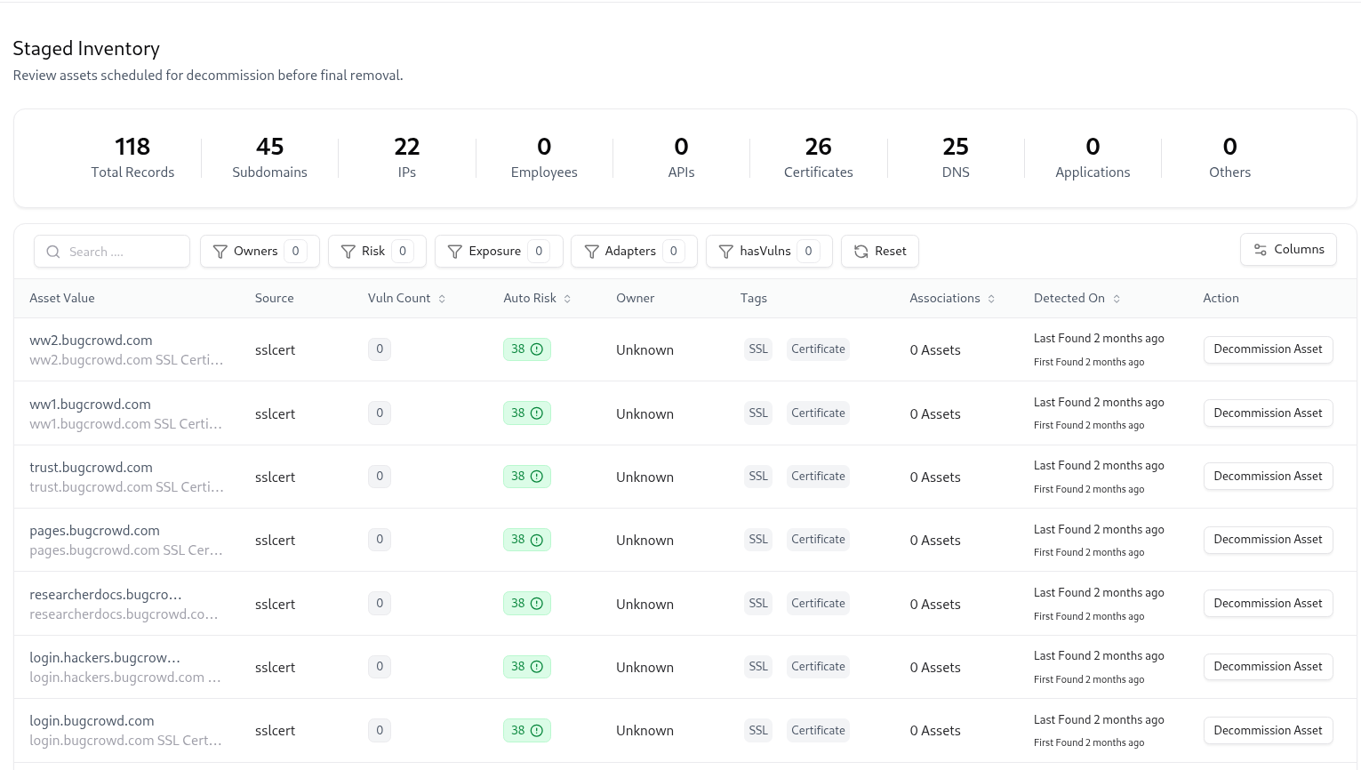Decommission the ww2.bugcrowd.com asset
Screen dimensions: 1361x770
1268,349
